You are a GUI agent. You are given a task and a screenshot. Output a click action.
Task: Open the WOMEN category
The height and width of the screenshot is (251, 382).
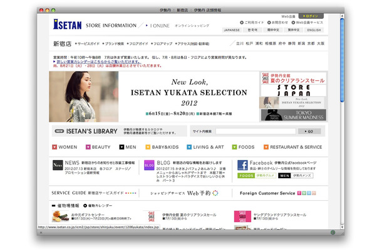click(x=65, y=147)
